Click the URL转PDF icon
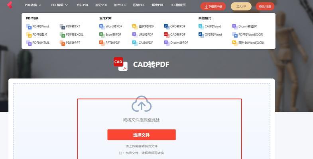 click(135, 35)
